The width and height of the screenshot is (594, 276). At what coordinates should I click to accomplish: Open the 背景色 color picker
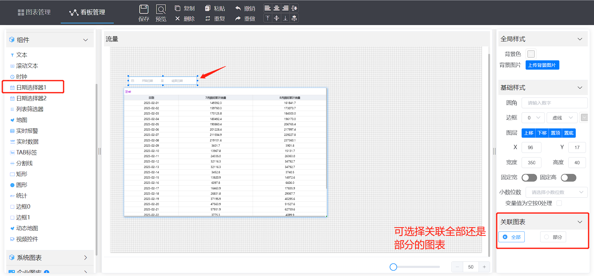tap(531, 54)
